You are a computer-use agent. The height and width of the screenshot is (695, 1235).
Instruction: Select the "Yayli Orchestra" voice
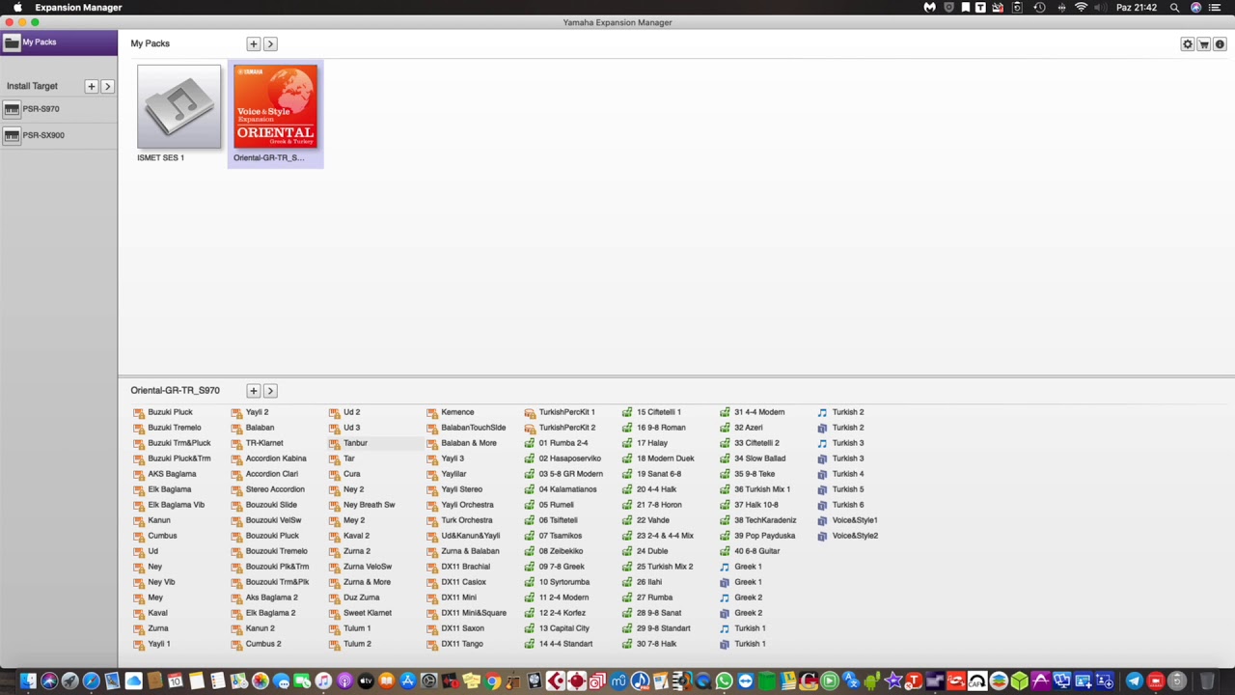(467, 505)
